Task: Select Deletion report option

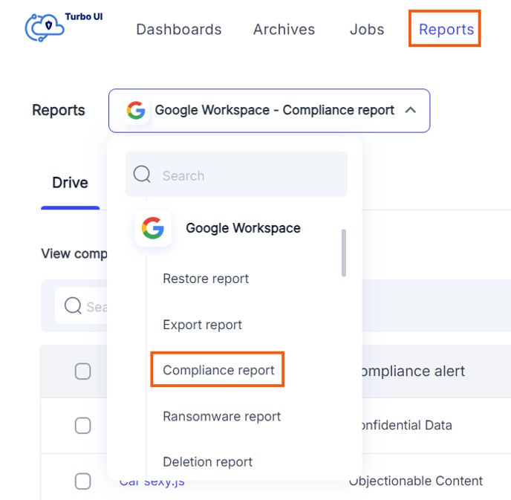Action: (x=208, y=462)
